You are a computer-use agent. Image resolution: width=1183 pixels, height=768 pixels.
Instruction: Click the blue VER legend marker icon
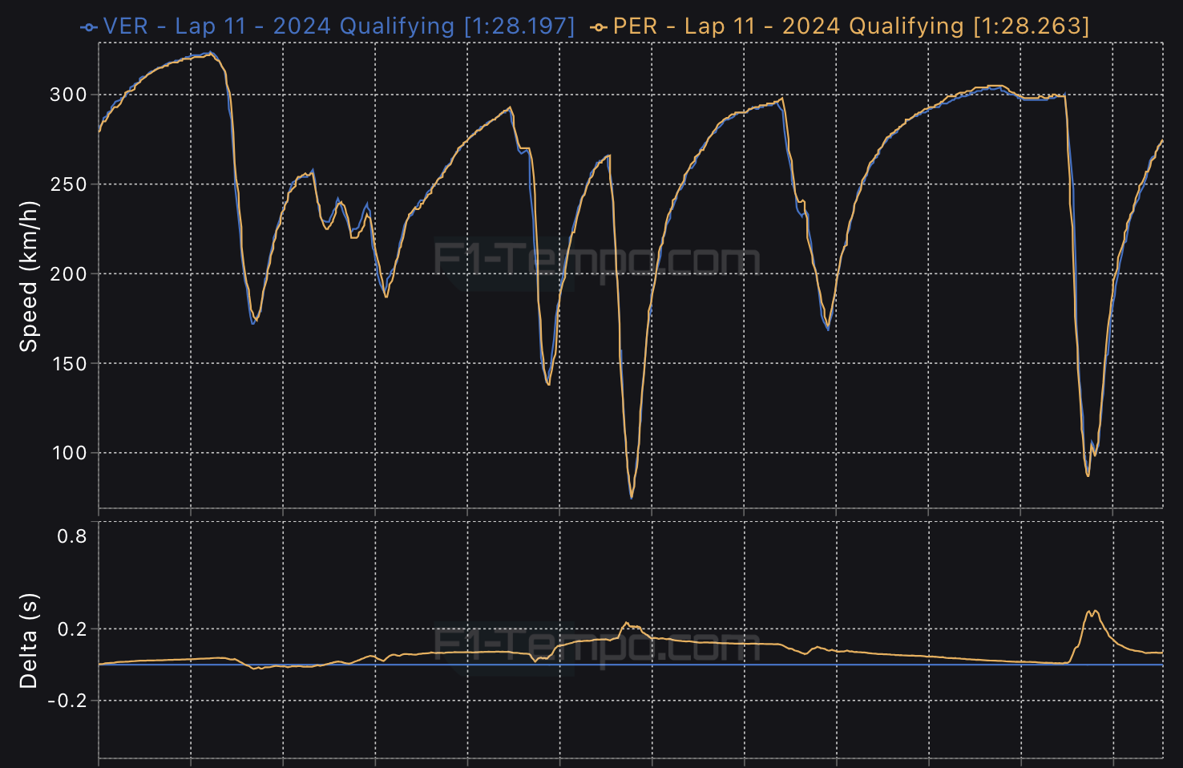click(x=89, y=27)
